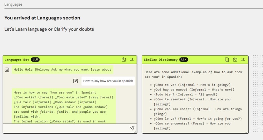Viewport: 263px width, 140px height.
Task: Click the share icon in Languages Bot header
Action: (x=124, y=60)
